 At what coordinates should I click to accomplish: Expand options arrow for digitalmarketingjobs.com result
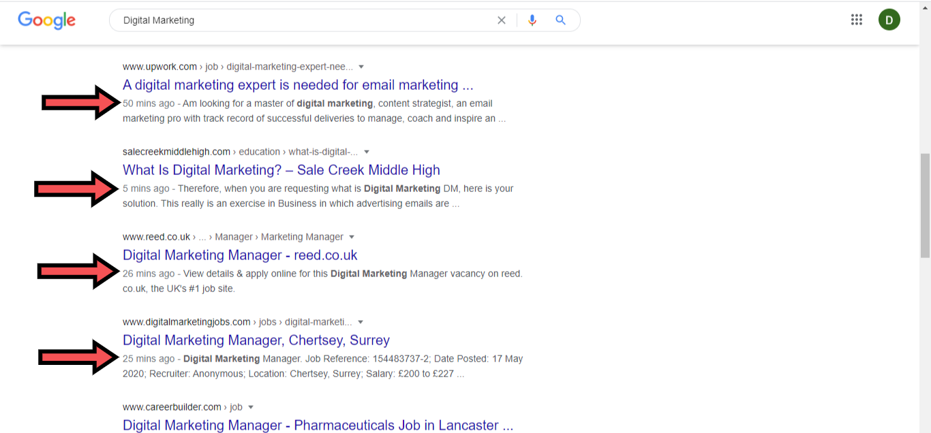pyautogui.click(x=361, y=322)
